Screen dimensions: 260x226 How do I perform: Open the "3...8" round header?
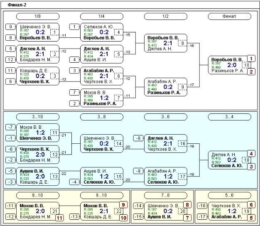102,117
